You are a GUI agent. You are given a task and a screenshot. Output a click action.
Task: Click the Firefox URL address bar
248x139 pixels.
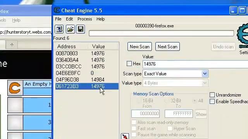pos(26,32)
